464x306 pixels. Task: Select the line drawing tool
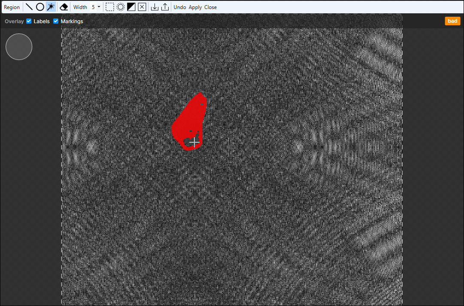click(29, 7)
